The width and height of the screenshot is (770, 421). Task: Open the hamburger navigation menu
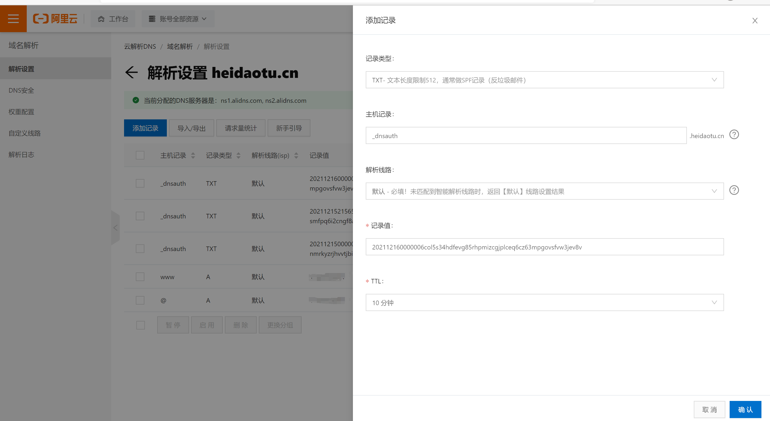click(x=13, y=19)
